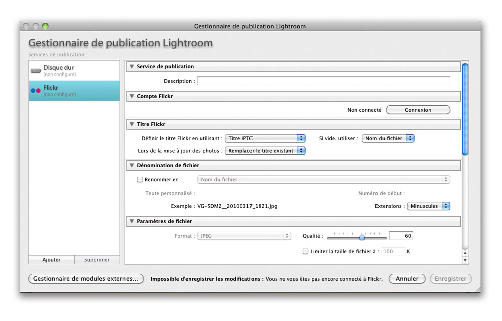This screenshot has height=321, width=502.
Task: Click the example filename VG-5DM2__20100317_1821.jpg
Action: pos(237,206)
